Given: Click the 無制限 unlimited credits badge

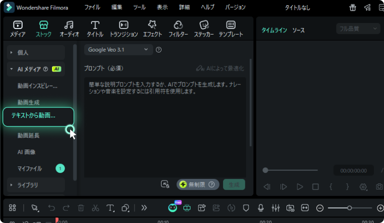Looking at the screenshot, I should [x=197, y=184].
